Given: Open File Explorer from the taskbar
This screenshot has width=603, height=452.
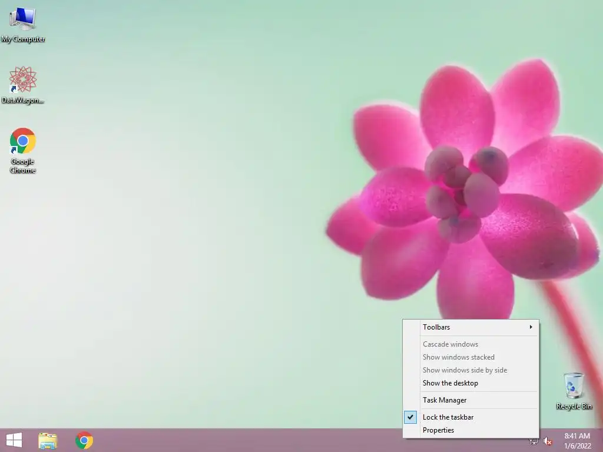Looking at the screenshot, I should (x=48, y=440).
